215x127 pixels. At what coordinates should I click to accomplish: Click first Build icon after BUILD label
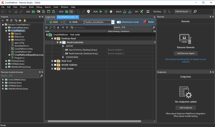[x=125, y=12]
